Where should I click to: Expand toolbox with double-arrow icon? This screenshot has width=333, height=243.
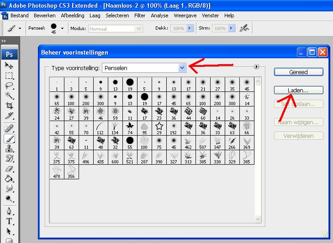coord(4,40)
